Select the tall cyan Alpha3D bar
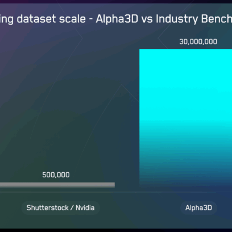The image size is (232, 232). point(186,118)
